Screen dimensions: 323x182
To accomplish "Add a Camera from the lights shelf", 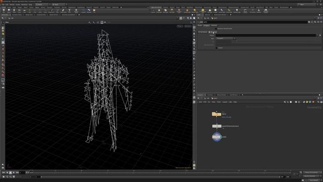I will tap(153, 11).
